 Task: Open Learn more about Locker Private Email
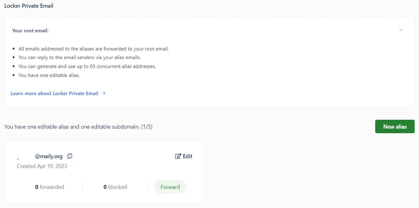pos(54,93)
